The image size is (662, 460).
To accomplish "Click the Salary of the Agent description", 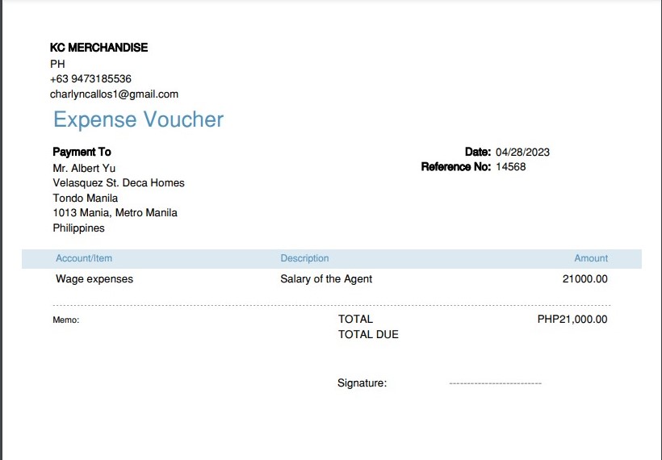I will pyautogui.click(x=326, y=279).
